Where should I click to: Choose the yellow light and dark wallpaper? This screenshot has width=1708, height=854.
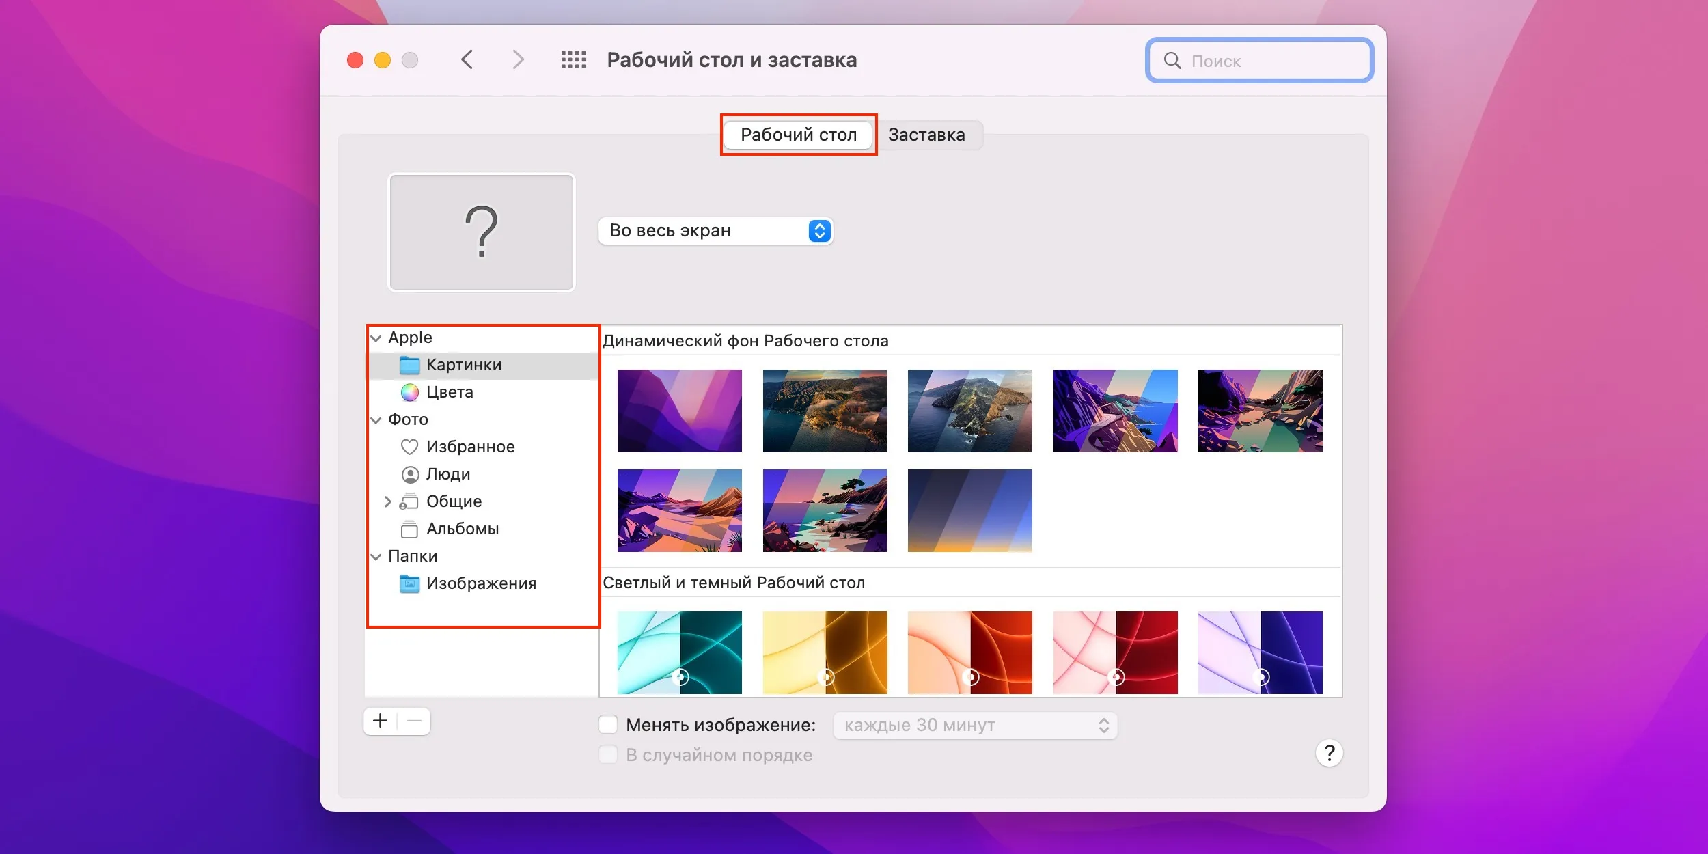click(x=825, y=652)
